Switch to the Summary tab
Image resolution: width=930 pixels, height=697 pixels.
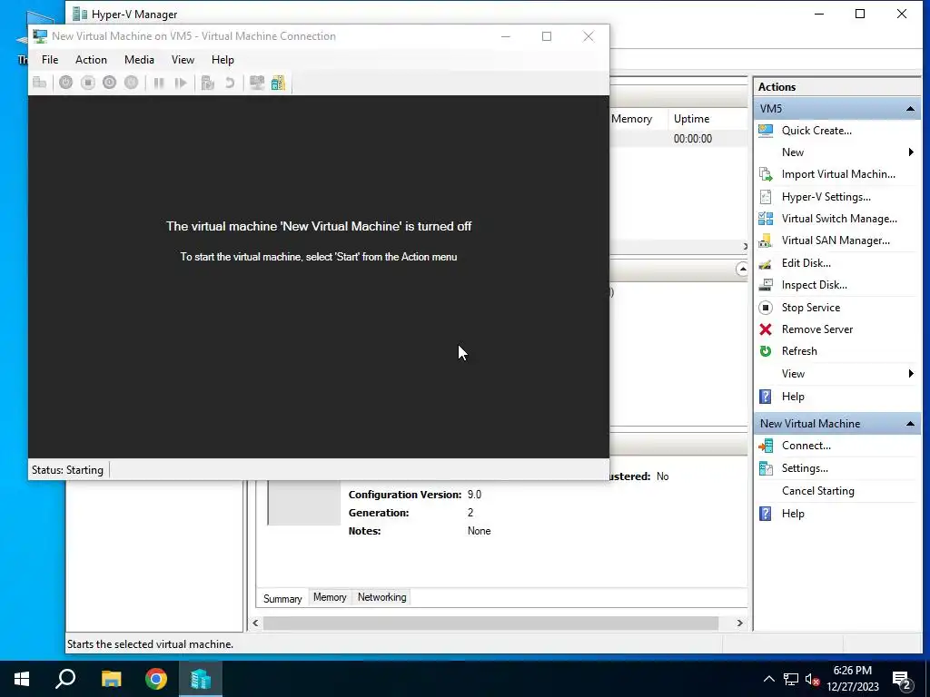tap(282, 599)
